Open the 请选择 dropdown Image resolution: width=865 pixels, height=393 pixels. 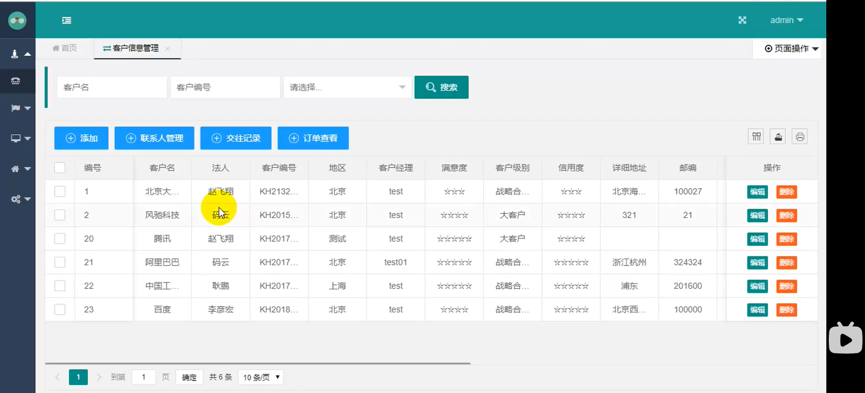click(x=347, y=87)
